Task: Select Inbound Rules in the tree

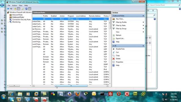Action: click(17, 15)
